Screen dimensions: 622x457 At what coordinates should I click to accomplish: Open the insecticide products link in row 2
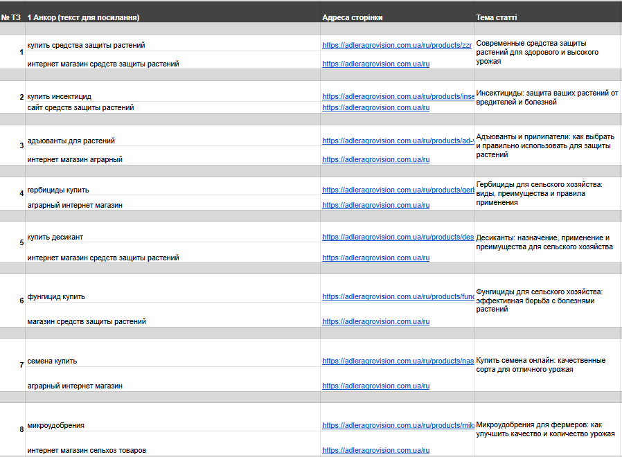398,97
